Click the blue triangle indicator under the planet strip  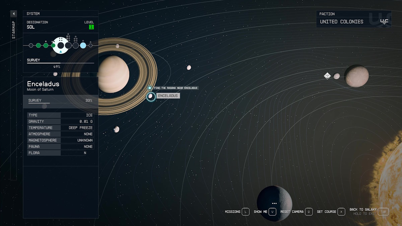61,51
